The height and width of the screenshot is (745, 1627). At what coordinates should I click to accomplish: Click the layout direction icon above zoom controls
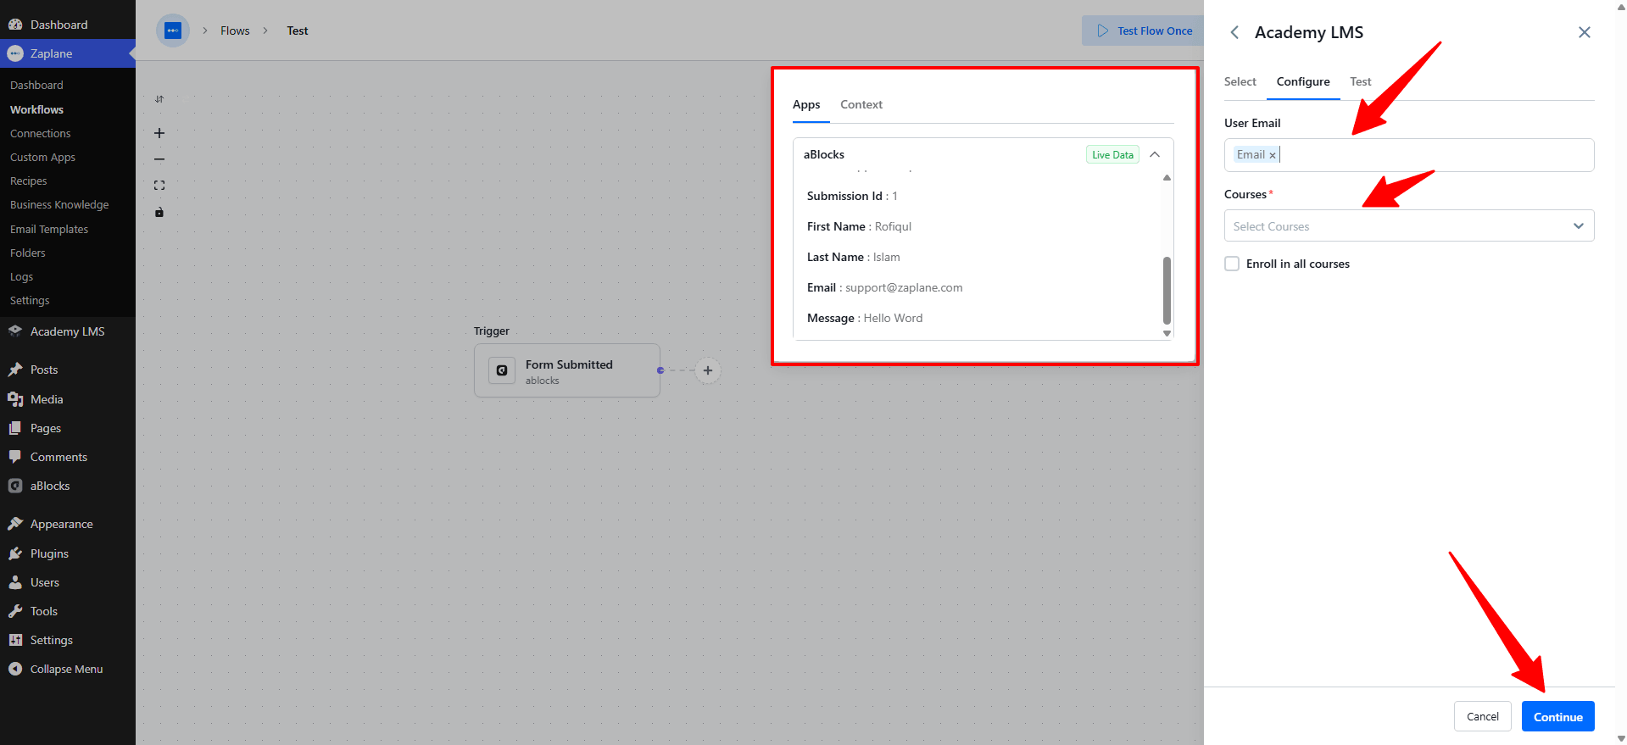(159, 99)
